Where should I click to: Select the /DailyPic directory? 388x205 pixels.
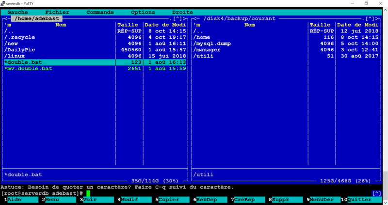[x=95, y=50]
